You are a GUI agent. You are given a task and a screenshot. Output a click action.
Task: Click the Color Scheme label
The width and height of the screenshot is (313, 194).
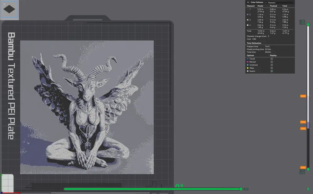tap(257, 3)
